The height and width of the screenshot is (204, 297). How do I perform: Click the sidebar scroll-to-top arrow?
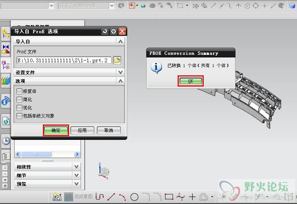5,168
